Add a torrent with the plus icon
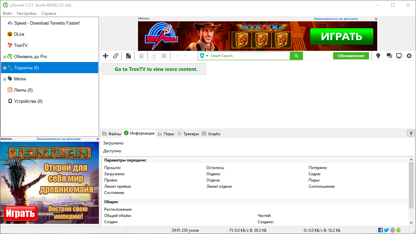The width and height of the screenshot is (416, 234). (x=105, y=56)
